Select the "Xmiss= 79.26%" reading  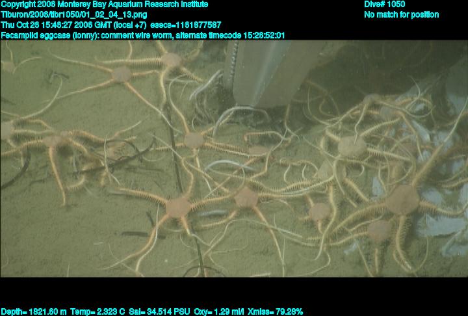pos(275,312)
